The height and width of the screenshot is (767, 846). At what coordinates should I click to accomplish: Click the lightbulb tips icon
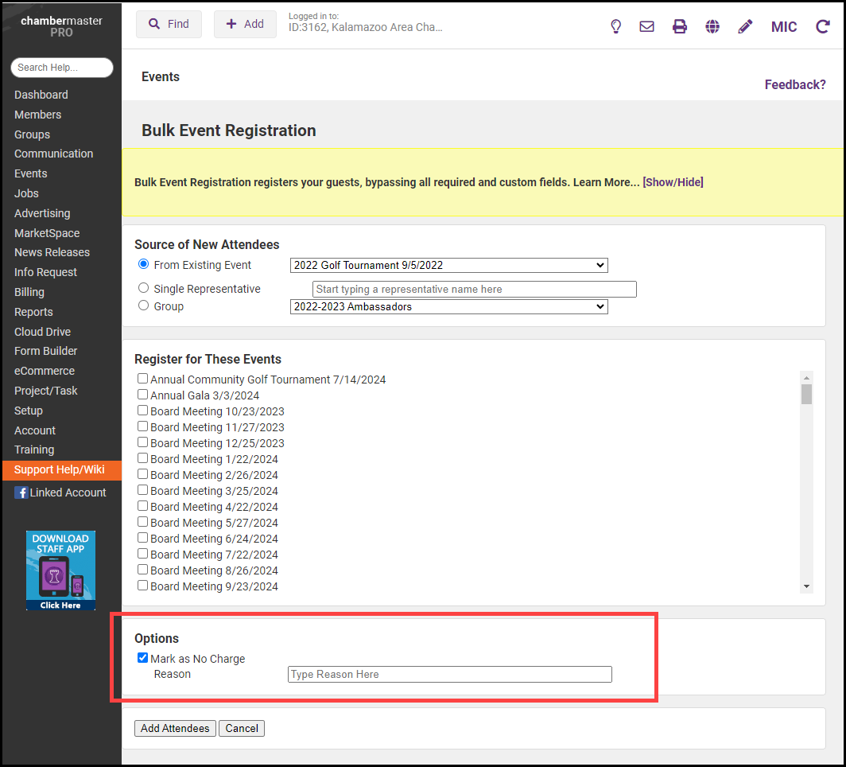point(615,26)
